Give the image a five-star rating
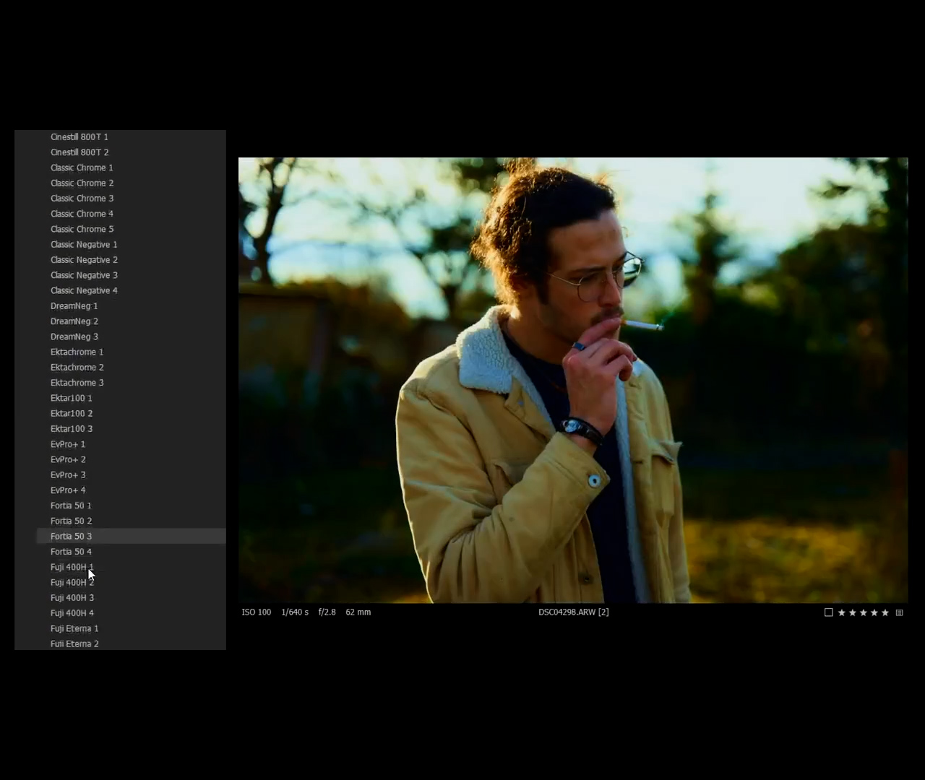 pos(885,612)
